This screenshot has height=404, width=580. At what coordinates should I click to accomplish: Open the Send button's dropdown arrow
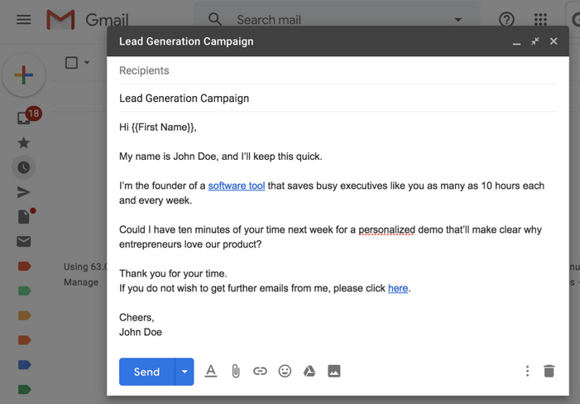(x=185, y=372)
